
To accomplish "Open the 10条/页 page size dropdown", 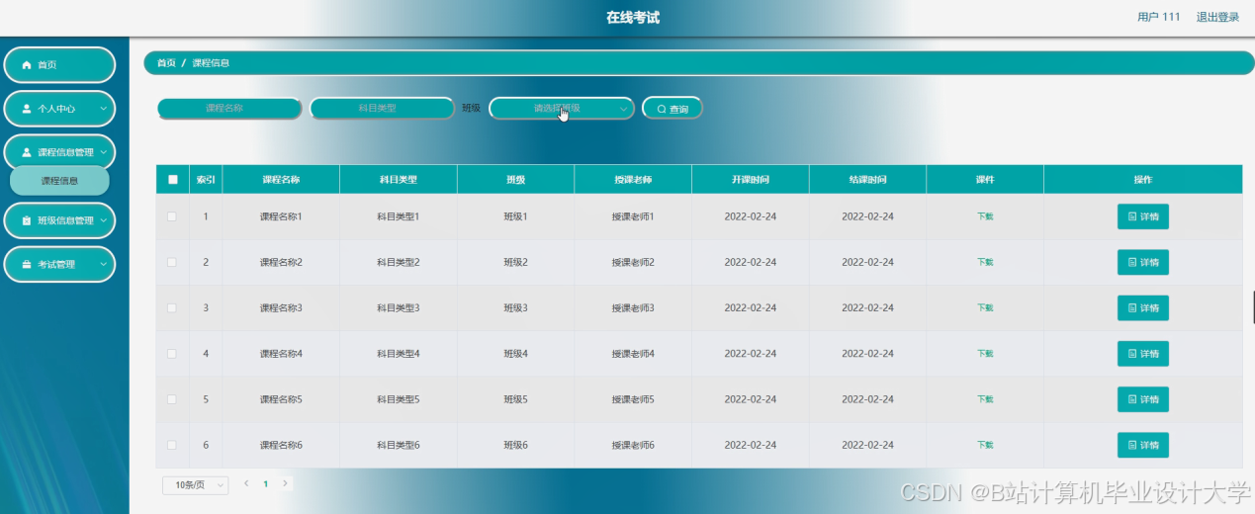I will point(195,484).
